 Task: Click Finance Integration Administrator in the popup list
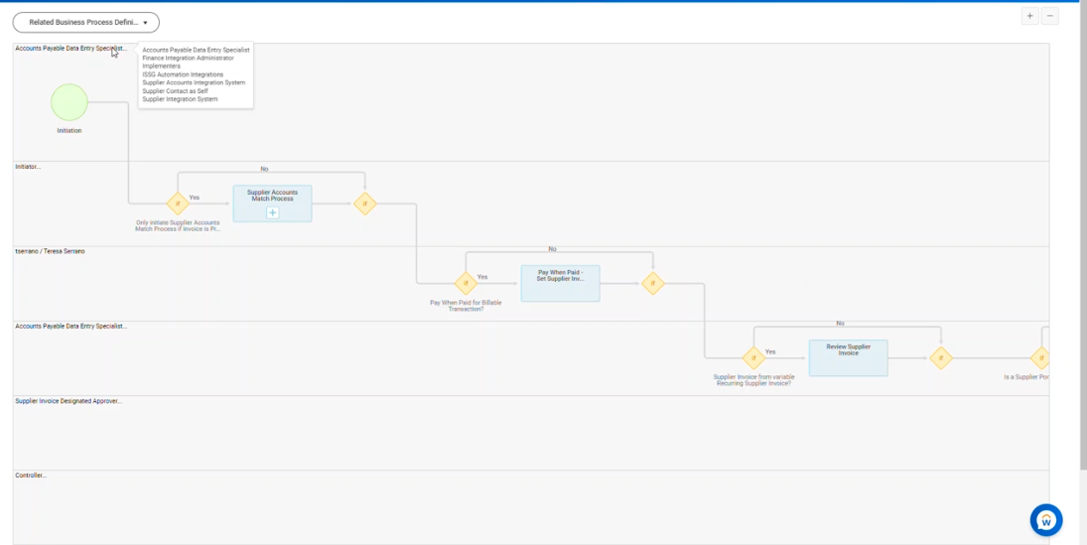[188, 58]
